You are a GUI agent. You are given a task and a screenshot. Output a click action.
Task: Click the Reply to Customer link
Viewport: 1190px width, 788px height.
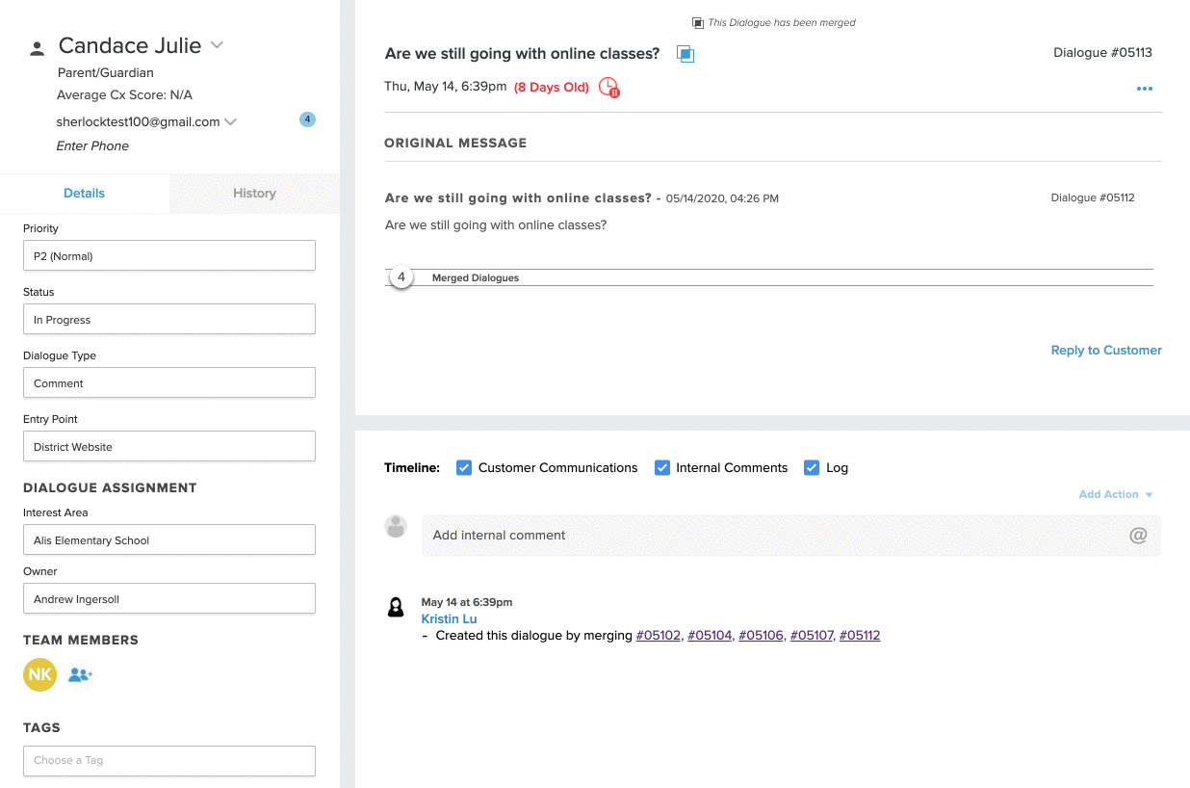1105,351
